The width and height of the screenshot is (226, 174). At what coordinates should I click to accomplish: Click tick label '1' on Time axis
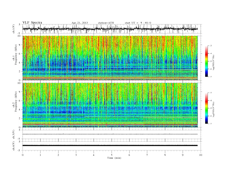click(x=40, y=155)
